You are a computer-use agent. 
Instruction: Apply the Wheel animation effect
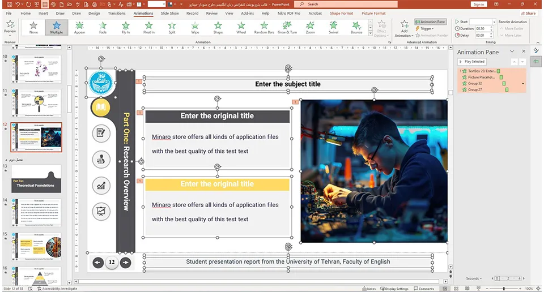click(241, 27)
